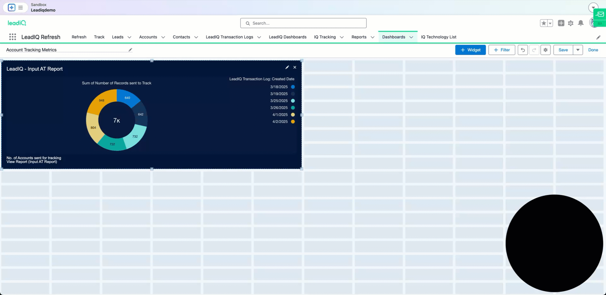Screen dimensions: 606x295
Task: Open Salesforce setup gear icon
Action: coord(571,23)
